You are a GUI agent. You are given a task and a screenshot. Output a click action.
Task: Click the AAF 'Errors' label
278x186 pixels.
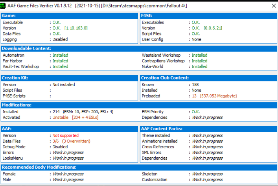(x=8, y=153)
